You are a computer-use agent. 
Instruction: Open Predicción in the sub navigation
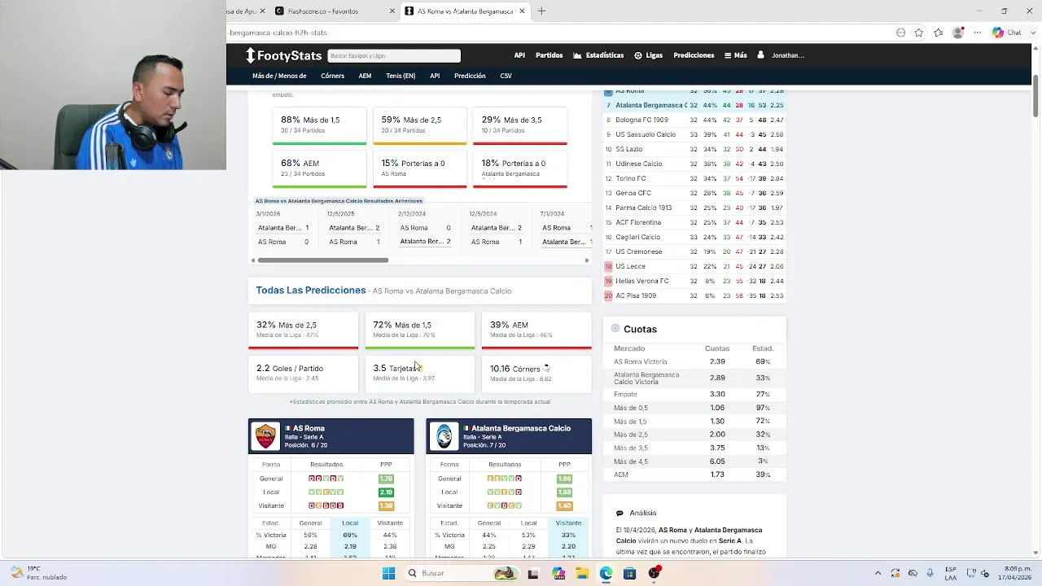coord(470,76)
